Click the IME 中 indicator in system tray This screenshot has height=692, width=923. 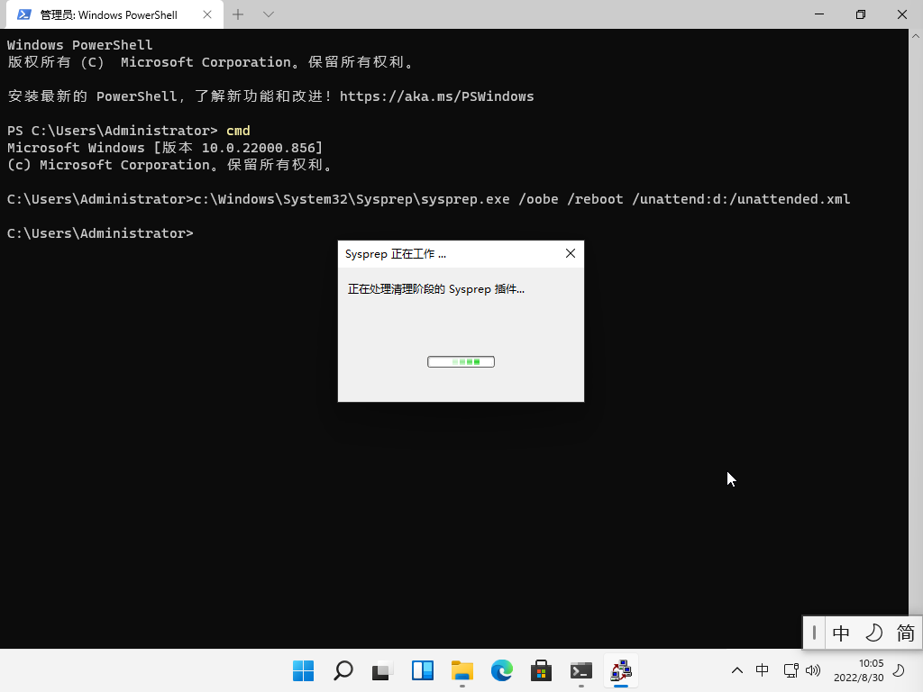click(763, 670)
